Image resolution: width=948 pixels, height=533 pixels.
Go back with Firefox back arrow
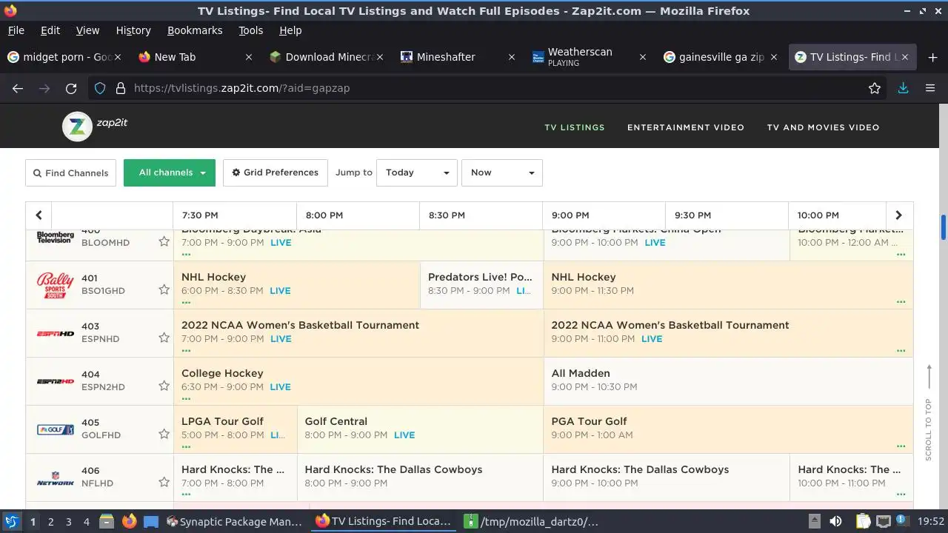point(18,88)
